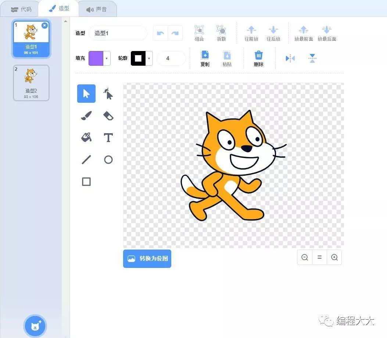
Task: Zoom in on the canvas
Action: (x=334, y=257)
